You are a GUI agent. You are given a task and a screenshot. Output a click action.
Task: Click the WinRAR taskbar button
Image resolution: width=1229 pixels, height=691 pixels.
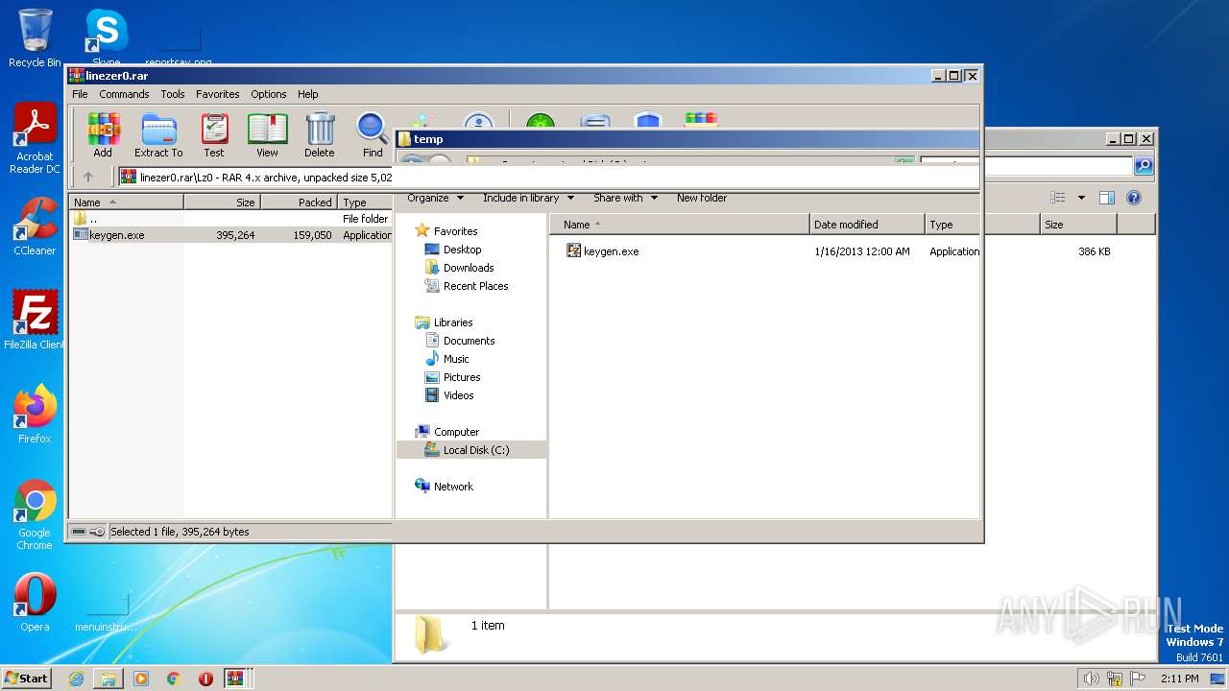point(234,679)
